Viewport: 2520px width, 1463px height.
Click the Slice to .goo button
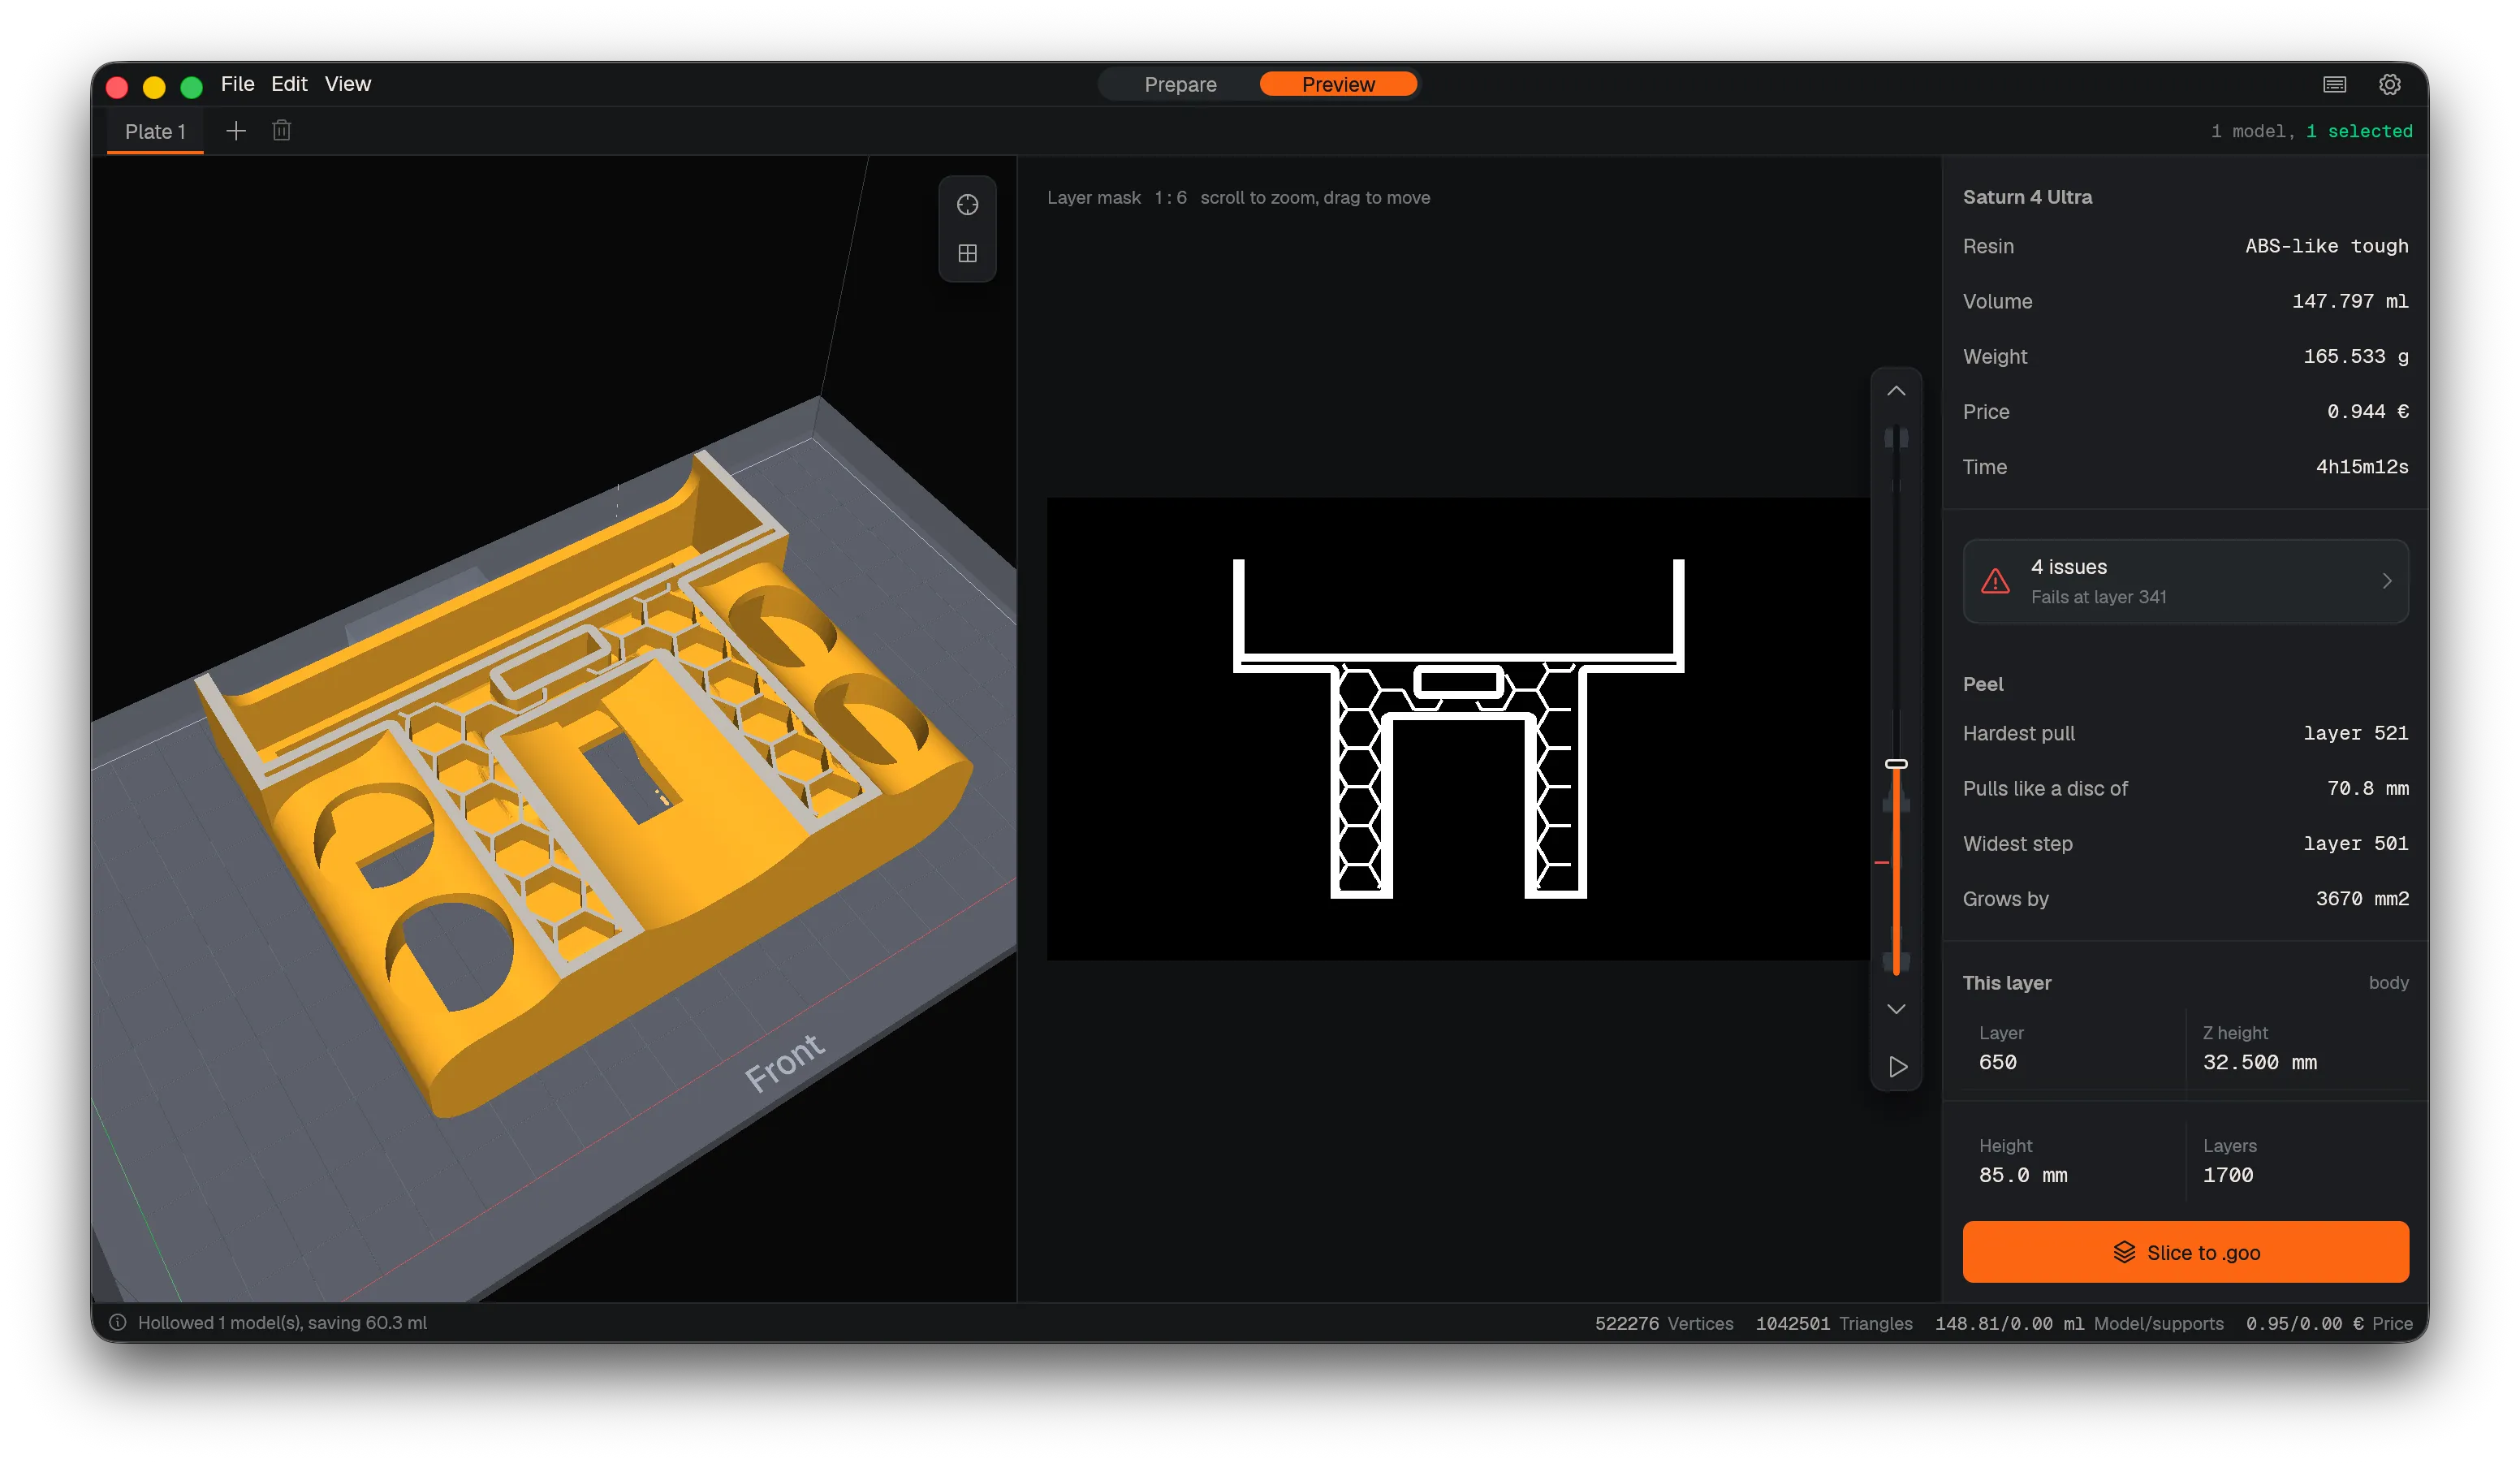coord(2185,1252)
